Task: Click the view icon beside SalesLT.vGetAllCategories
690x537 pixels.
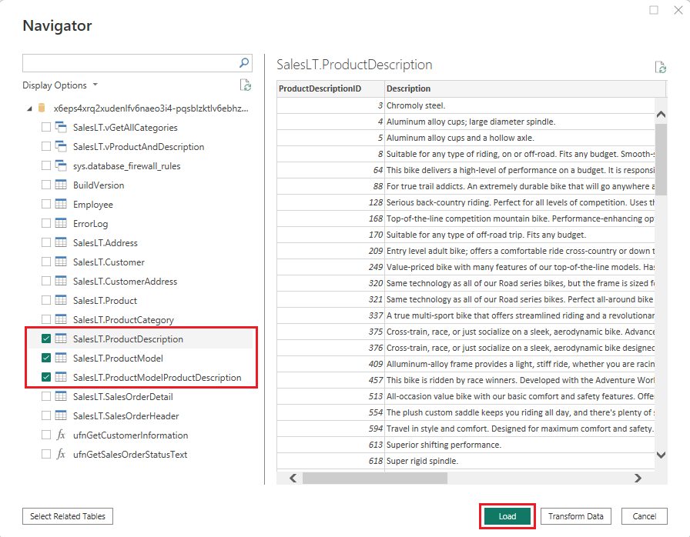Action: 62,127
